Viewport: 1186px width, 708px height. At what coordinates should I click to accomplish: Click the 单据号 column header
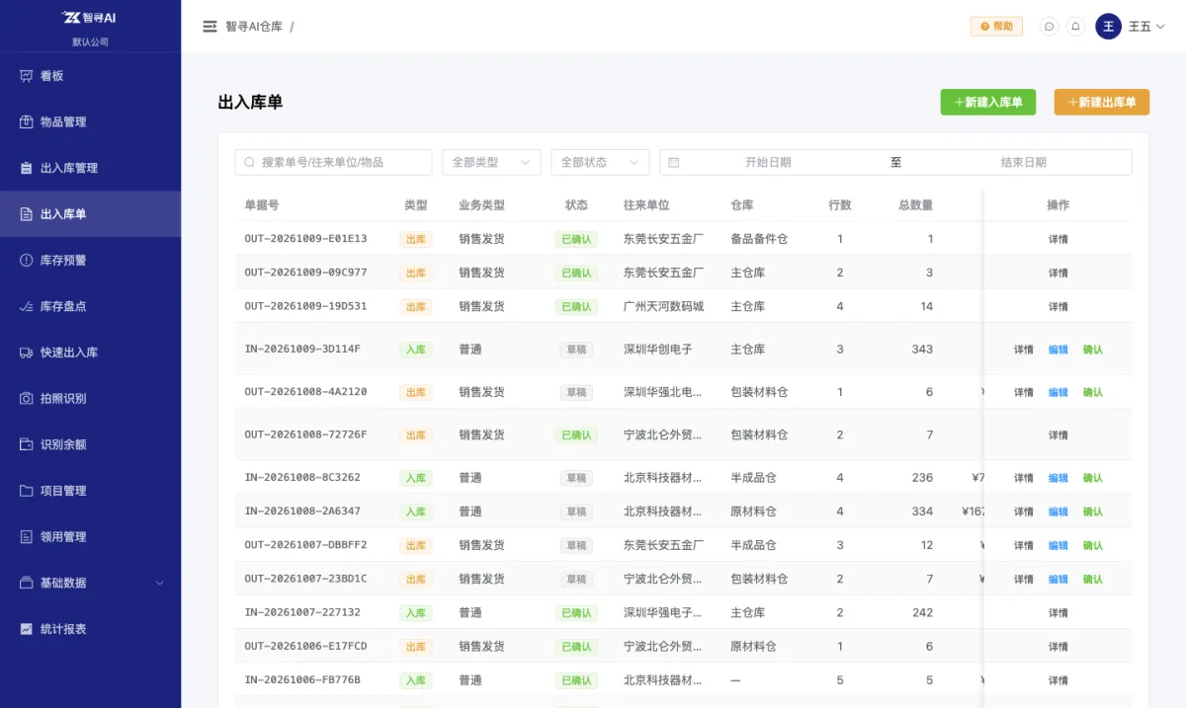click(262, 205)
